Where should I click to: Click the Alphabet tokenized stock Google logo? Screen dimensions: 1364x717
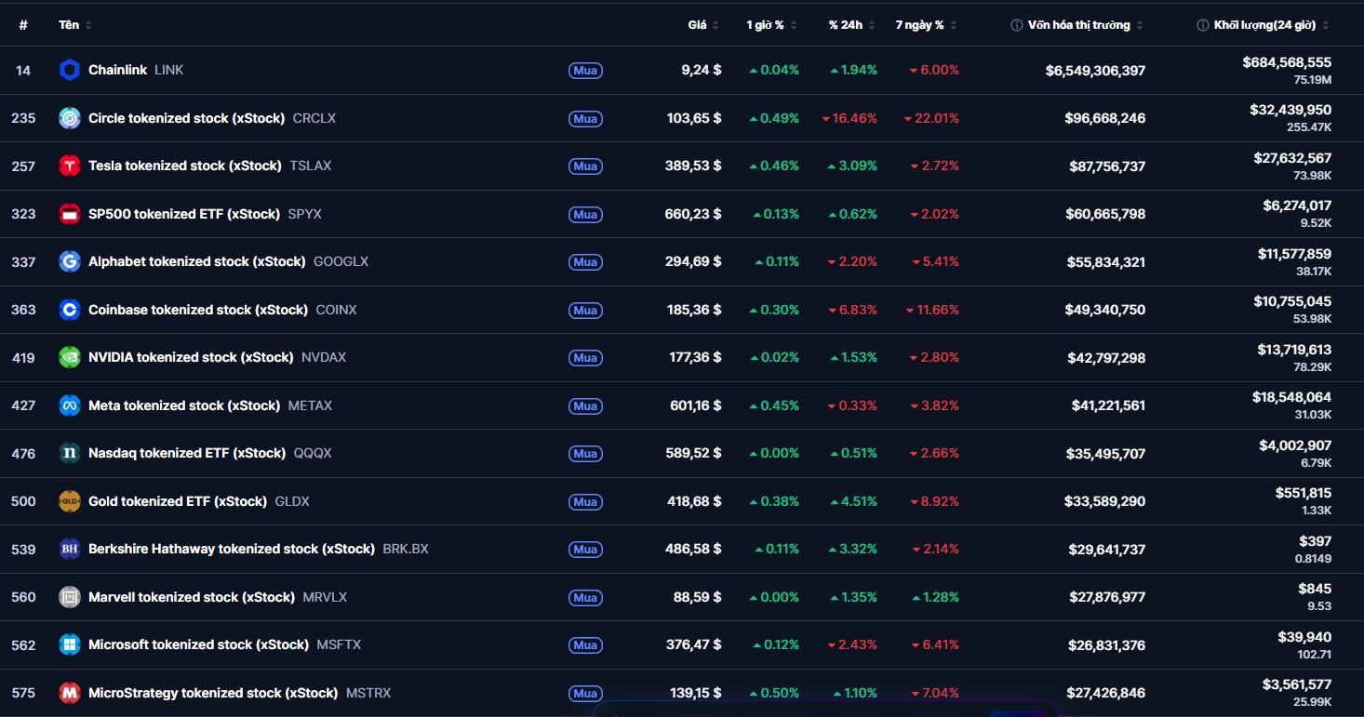coord(70,261)
